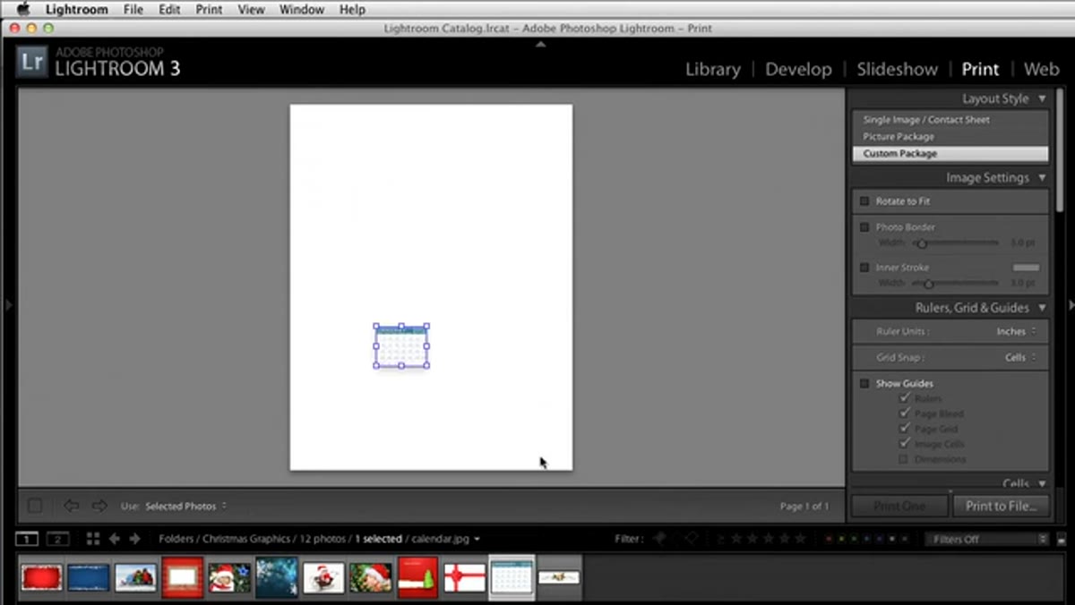Filter by color label swatches
The image size is (1075, 605).
point(866,540)
